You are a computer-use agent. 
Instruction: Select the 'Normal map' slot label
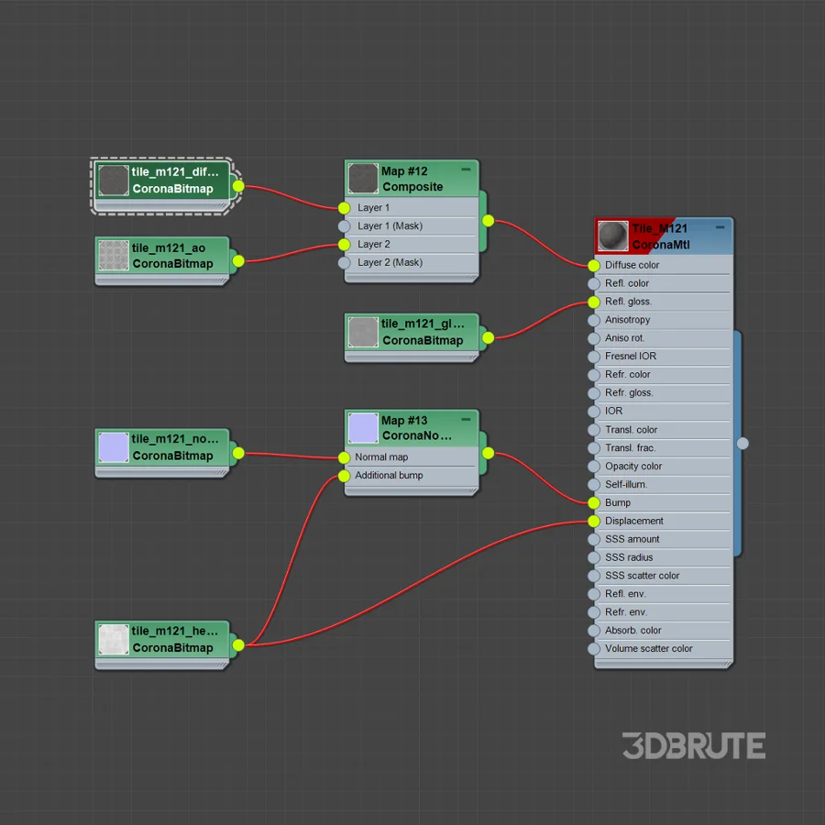point(381,457)
